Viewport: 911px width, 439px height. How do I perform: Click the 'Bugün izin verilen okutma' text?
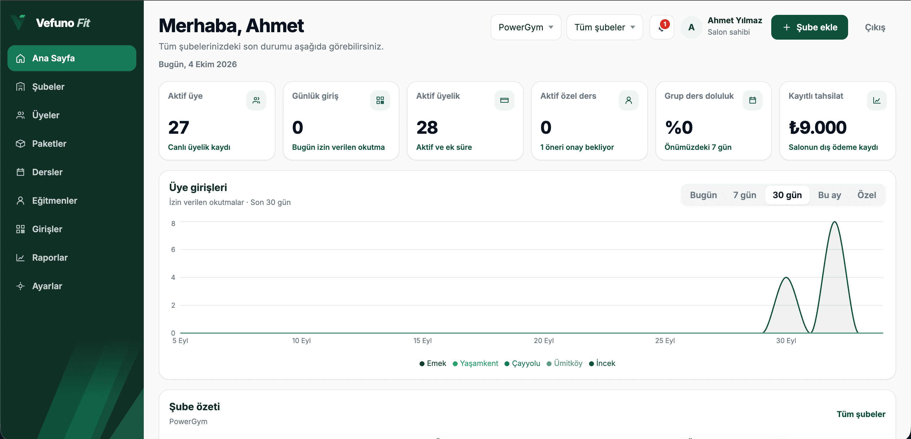pos(338,147)
